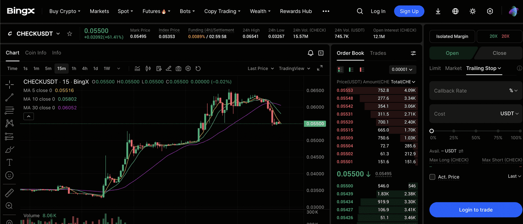Select the trend line drawing tool
The width and height of the screenshot is (523, 224).
pos(9,97)
